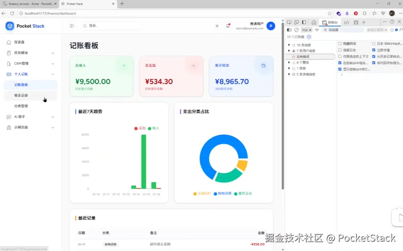Switch theme with the sun icon
This screenshot has width=403, height=251.
tap(217, 26)
